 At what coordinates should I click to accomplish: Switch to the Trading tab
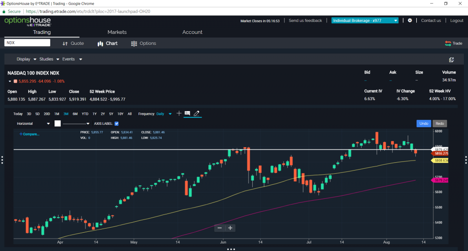[x=42, y=32]
